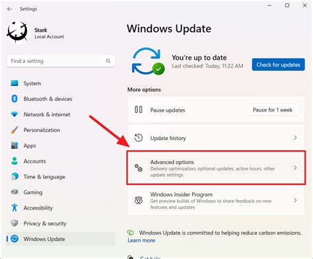Click the Network wifi icon
This screenshot has width=313, height=259.
click(x=15, y=114)
